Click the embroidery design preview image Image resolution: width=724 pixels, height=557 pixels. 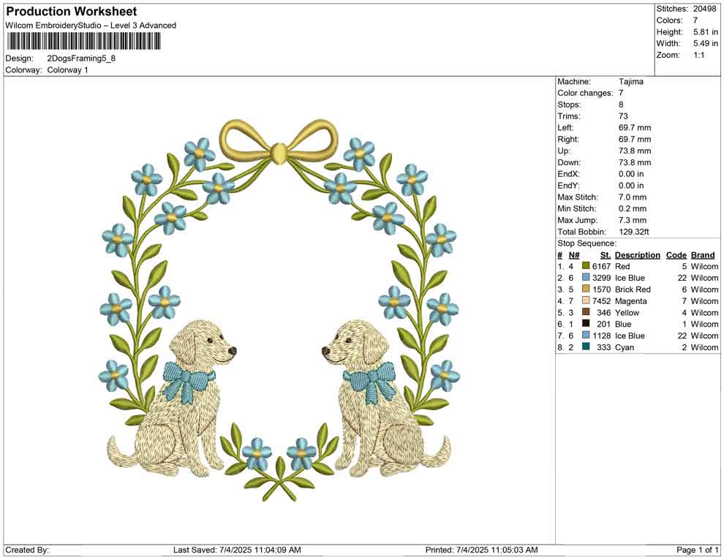click(x=279, y=310)
